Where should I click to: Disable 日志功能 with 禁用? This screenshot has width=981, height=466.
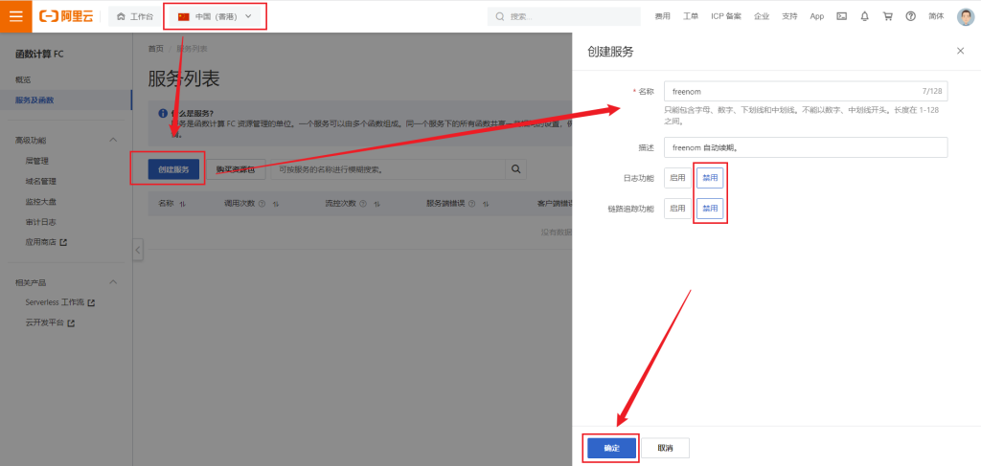[710, 178]
